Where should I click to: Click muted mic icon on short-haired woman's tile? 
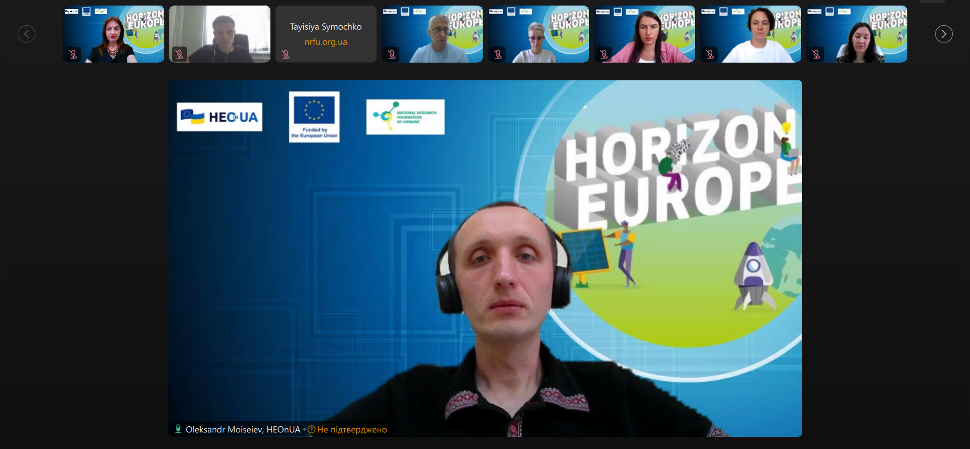point(498,54)
